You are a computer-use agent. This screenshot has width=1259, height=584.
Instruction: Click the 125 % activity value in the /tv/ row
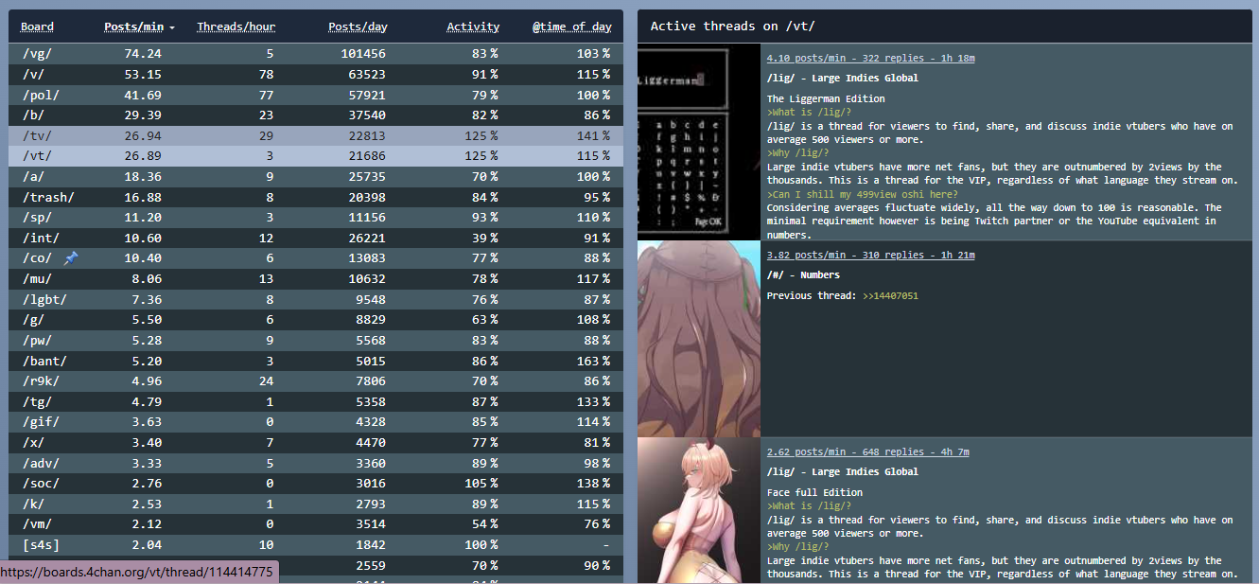(481, 135)
